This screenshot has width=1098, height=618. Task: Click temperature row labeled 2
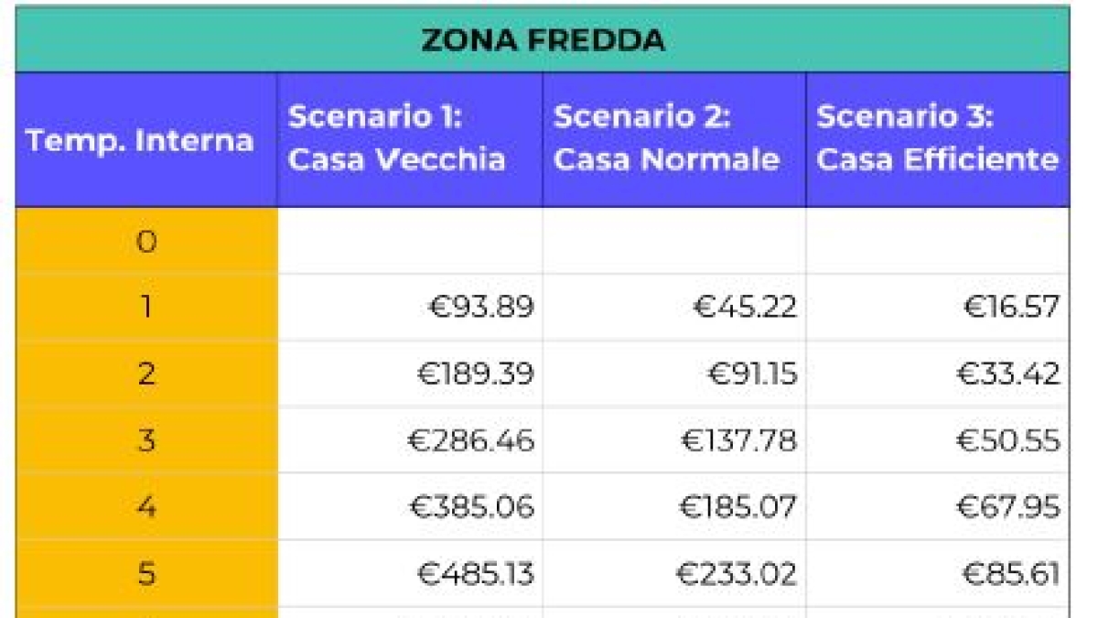[x=146, y=374]
